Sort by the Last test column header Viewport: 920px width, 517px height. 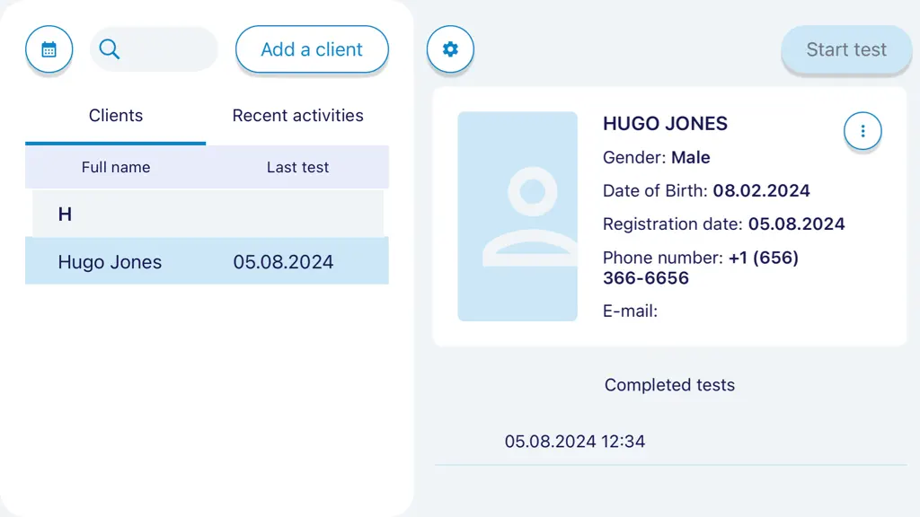point(297,167)
